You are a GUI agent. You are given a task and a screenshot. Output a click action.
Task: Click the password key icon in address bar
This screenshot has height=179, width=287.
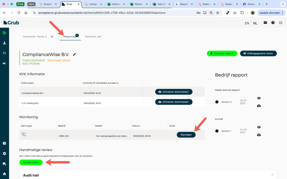tap(198, 13)
